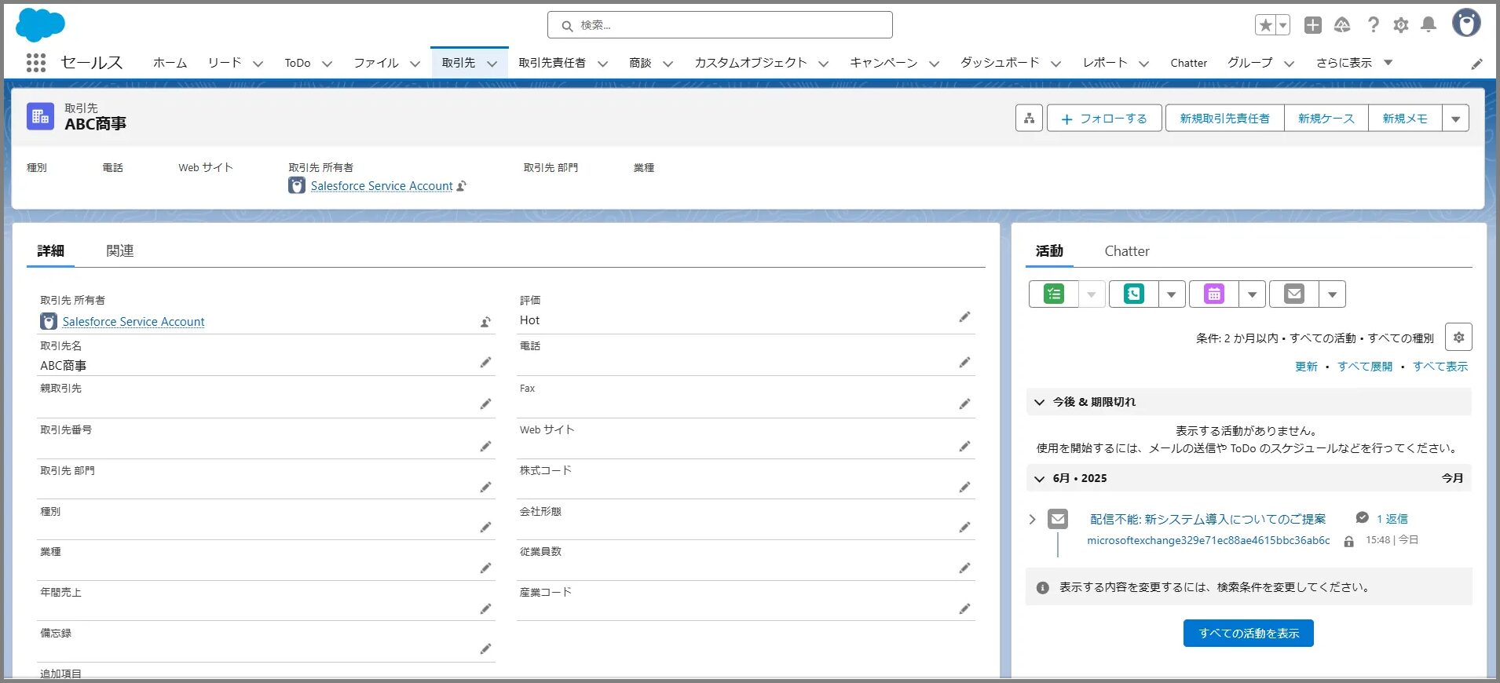This screenshot has height=683, width=1500.
Task: Open the 商談 navigation tab
Action: coord(640,63)
